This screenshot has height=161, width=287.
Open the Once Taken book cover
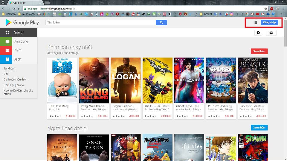(94, 147)
